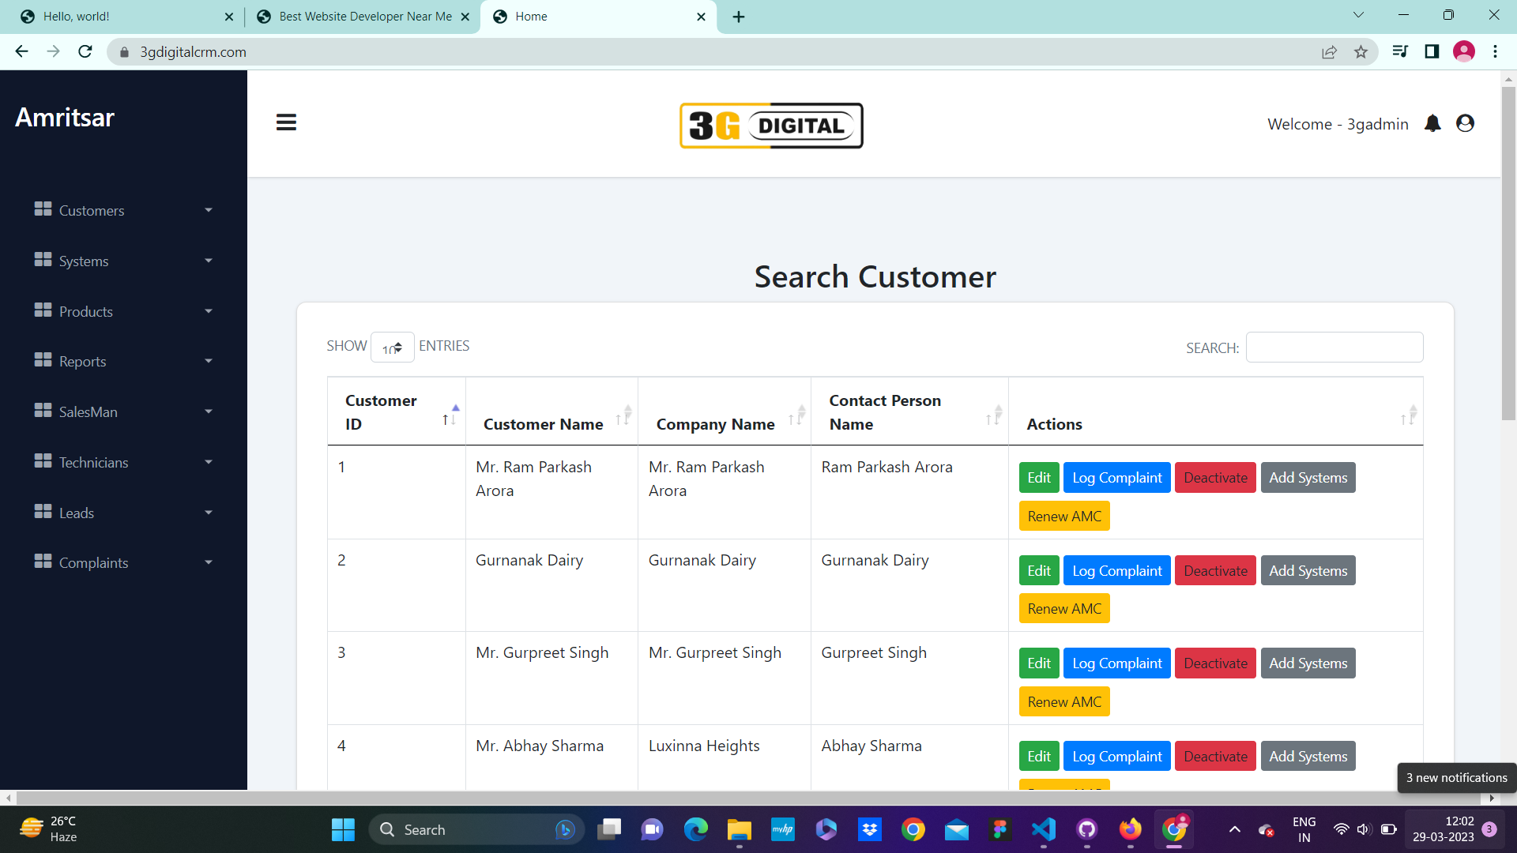Expand the Products sidebar menu
Image resolution: width=1517 pixels, height=853 pixels.
[123, 312]
